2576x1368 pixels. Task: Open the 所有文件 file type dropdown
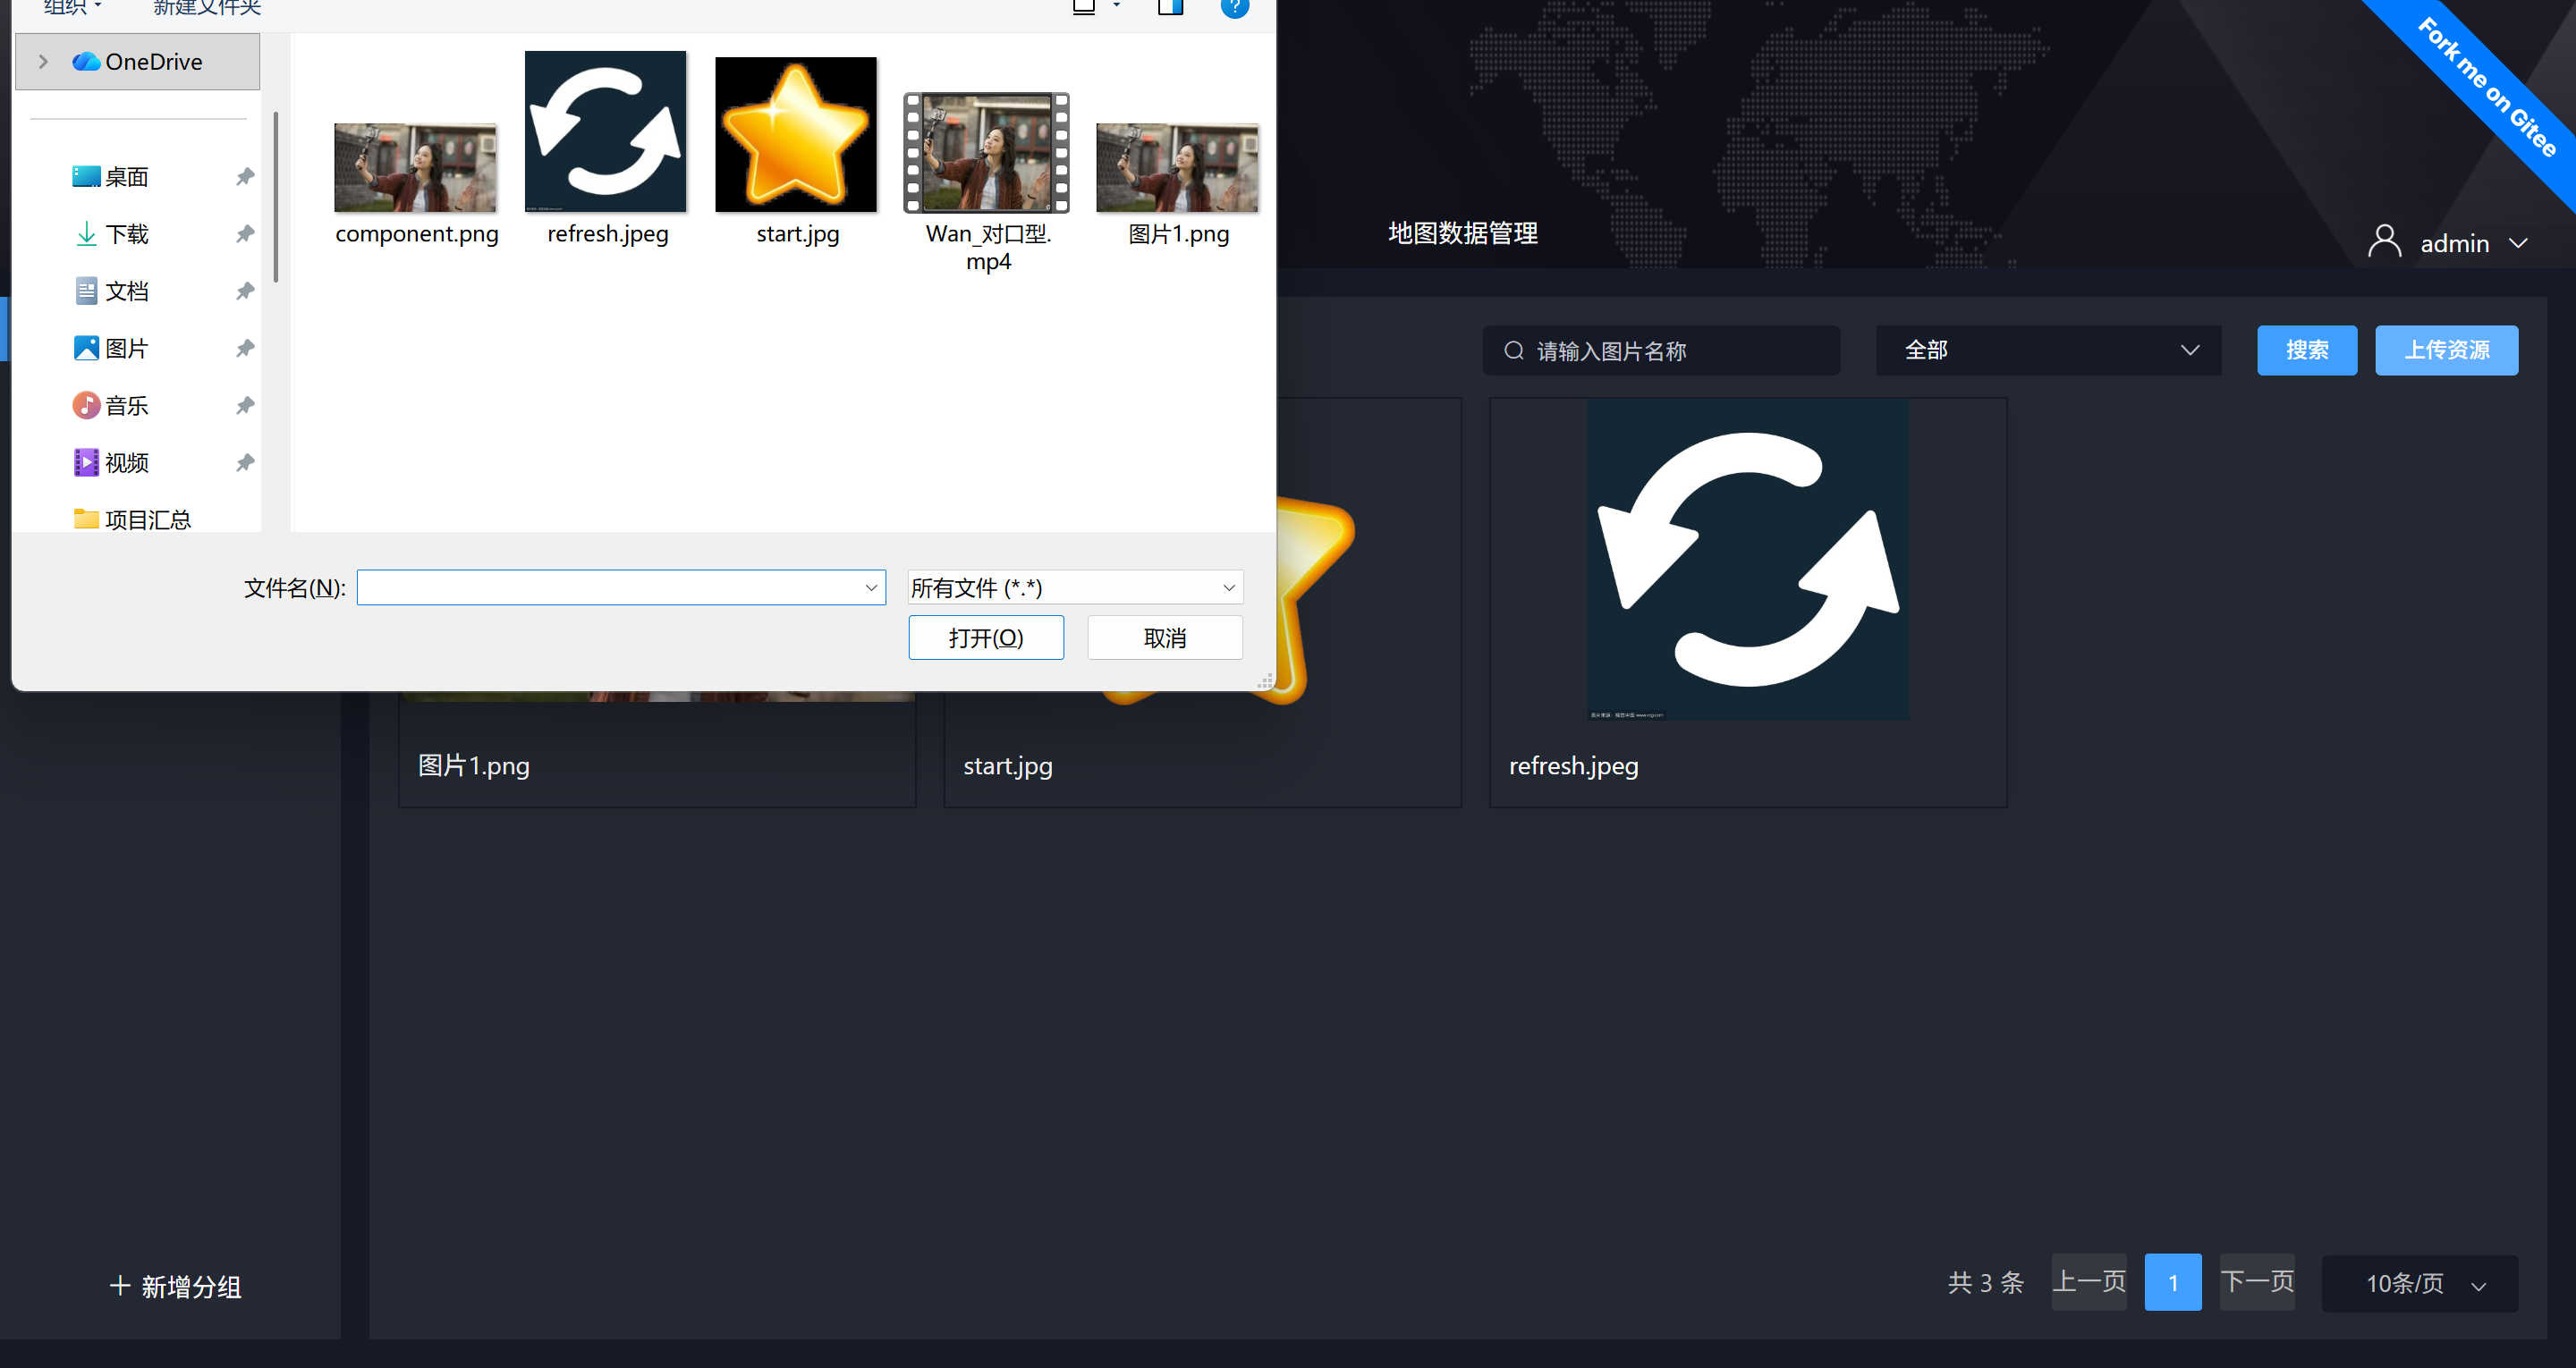(1075, 588)
